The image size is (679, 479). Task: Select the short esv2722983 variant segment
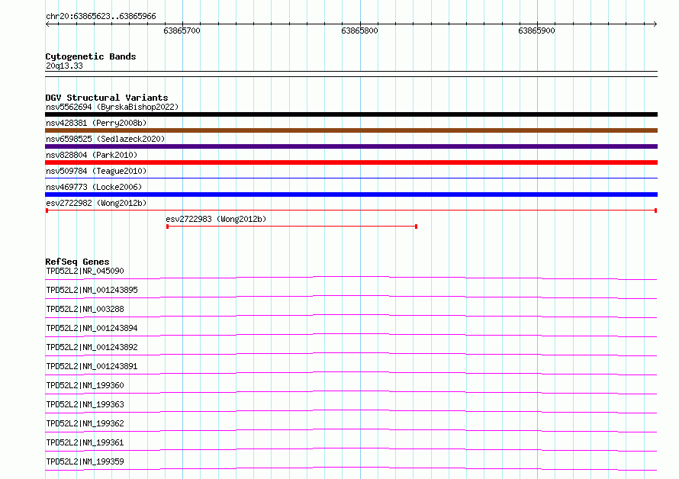point(291,227)
